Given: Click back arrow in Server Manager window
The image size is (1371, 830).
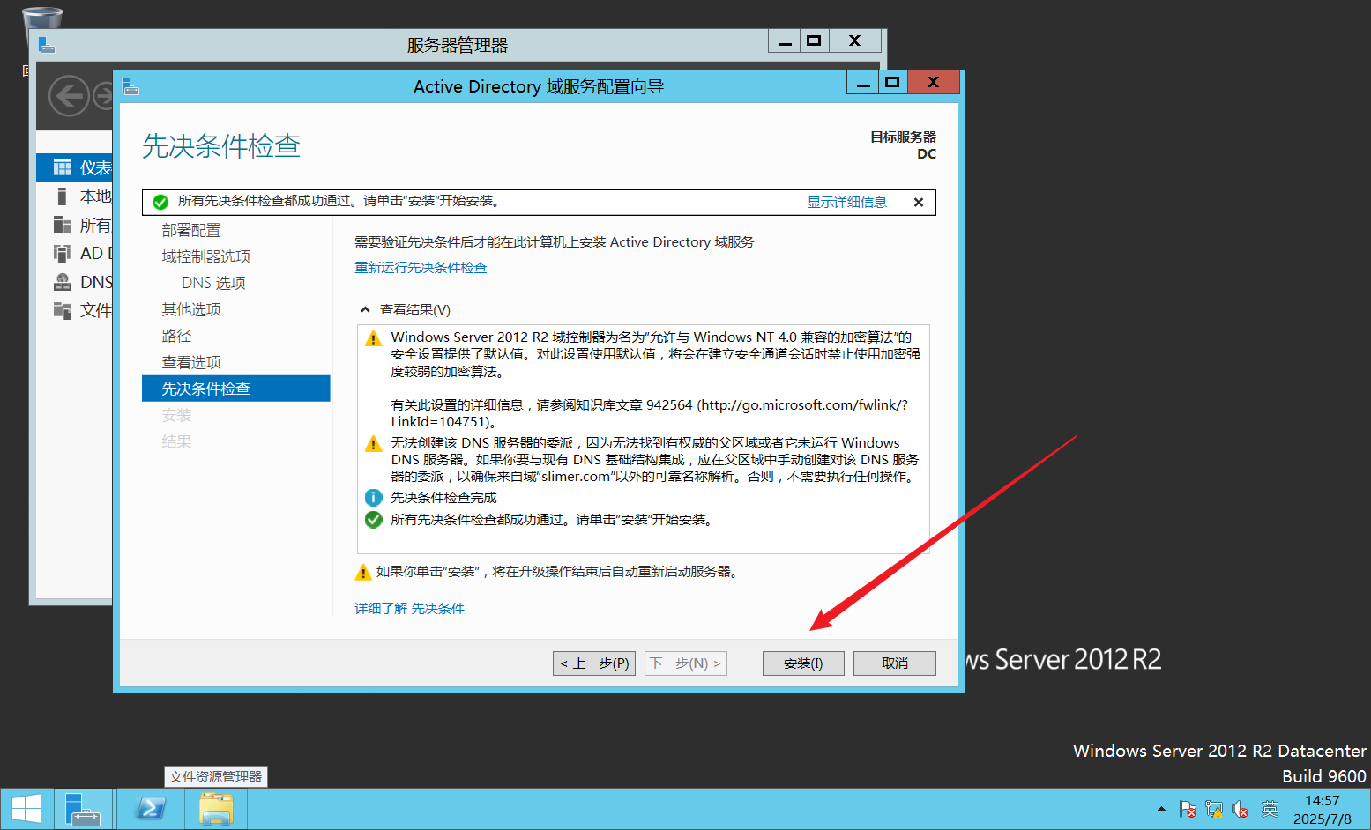Looking at the screenshot, I should point(69,95).
